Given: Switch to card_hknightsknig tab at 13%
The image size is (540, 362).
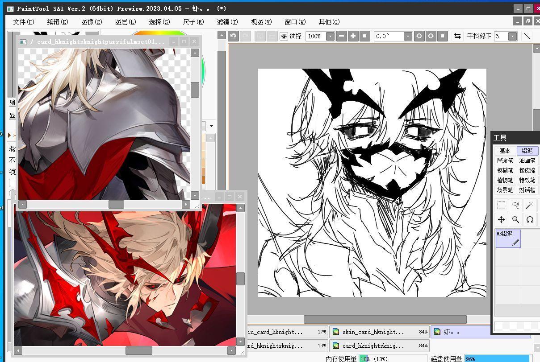Looking at the screenshot, I should coord(287,346).
